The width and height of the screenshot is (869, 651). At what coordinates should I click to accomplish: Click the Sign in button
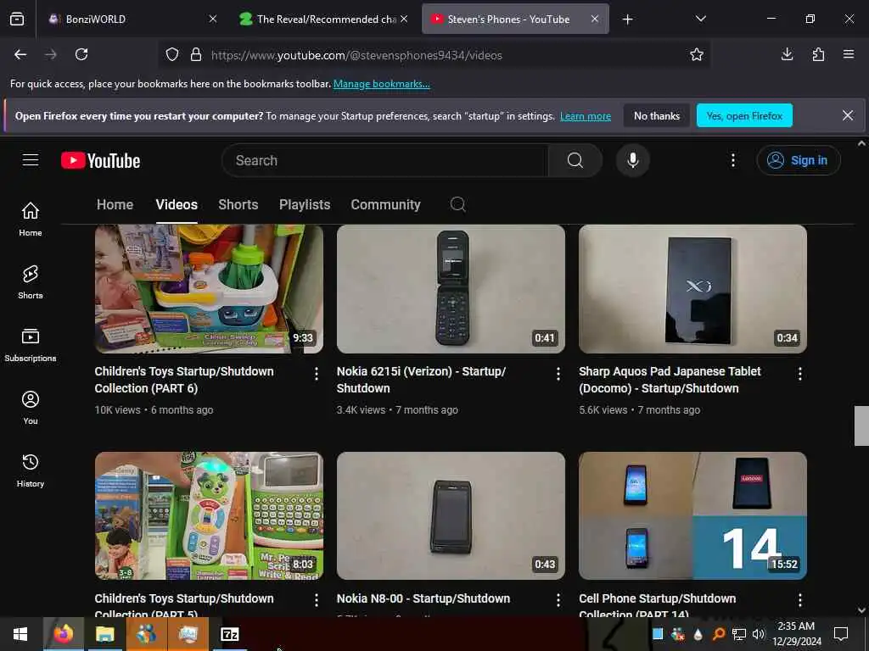(798, 160)
